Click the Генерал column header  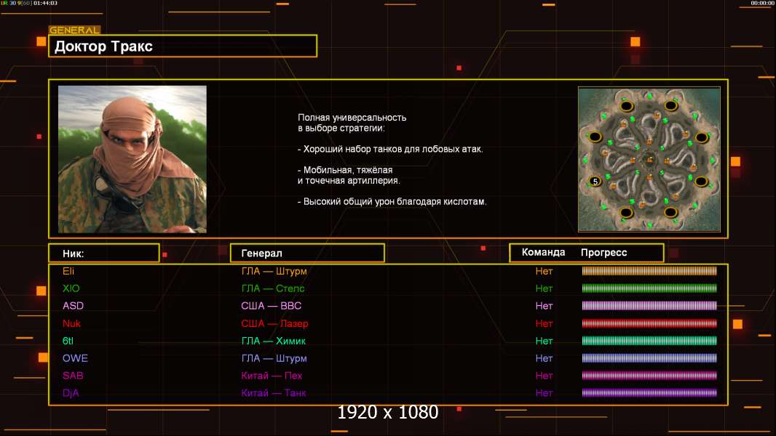pyautogui.click(x=307, y=253)
